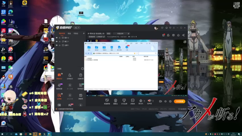This screenshot has width=242, height=136.
Task: Mute the 麦克风 microphone icon
Action: pos(141,101)
